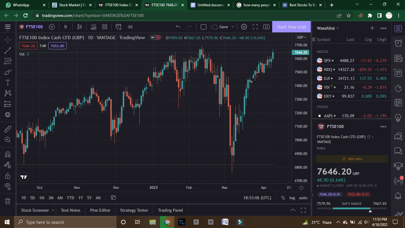The width and height of the screenshot is (405, 228).
Task: Open the indicators menu
Action: pos(93,27)
